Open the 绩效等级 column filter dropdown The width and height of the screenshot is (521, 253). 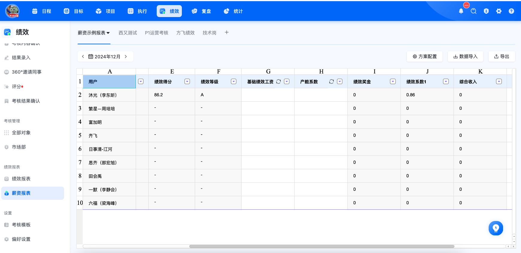(x=234, y=82)
